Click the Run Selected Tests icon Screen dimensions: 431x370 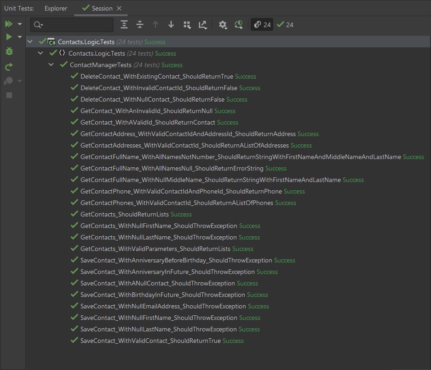click(9, 37)
